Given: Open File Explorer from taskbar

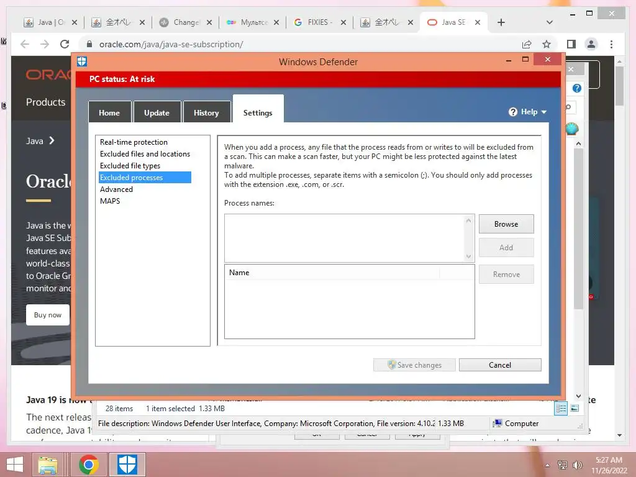Looking at the screenshot, I should coord(48,465).
